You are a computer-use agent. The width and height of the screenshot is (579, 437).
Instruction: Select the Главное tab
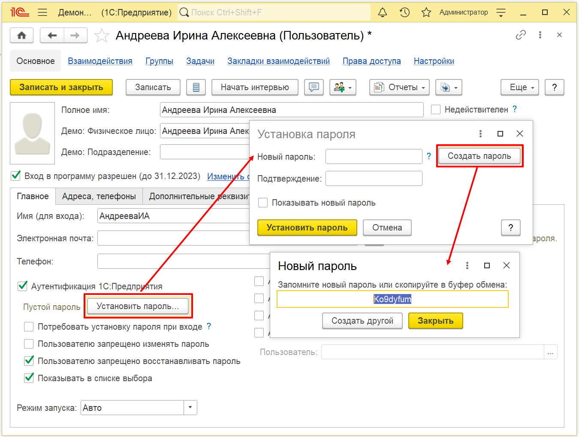coord(33,196)
